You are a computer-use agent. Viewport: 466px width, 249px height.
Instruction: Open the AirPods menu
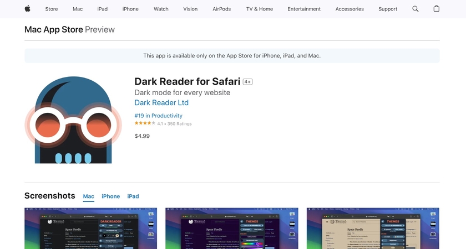point(221,9)
